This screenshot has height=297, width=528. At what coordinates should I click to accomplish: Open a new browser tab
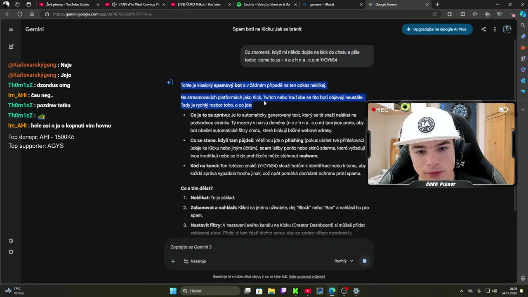[437, 5]
